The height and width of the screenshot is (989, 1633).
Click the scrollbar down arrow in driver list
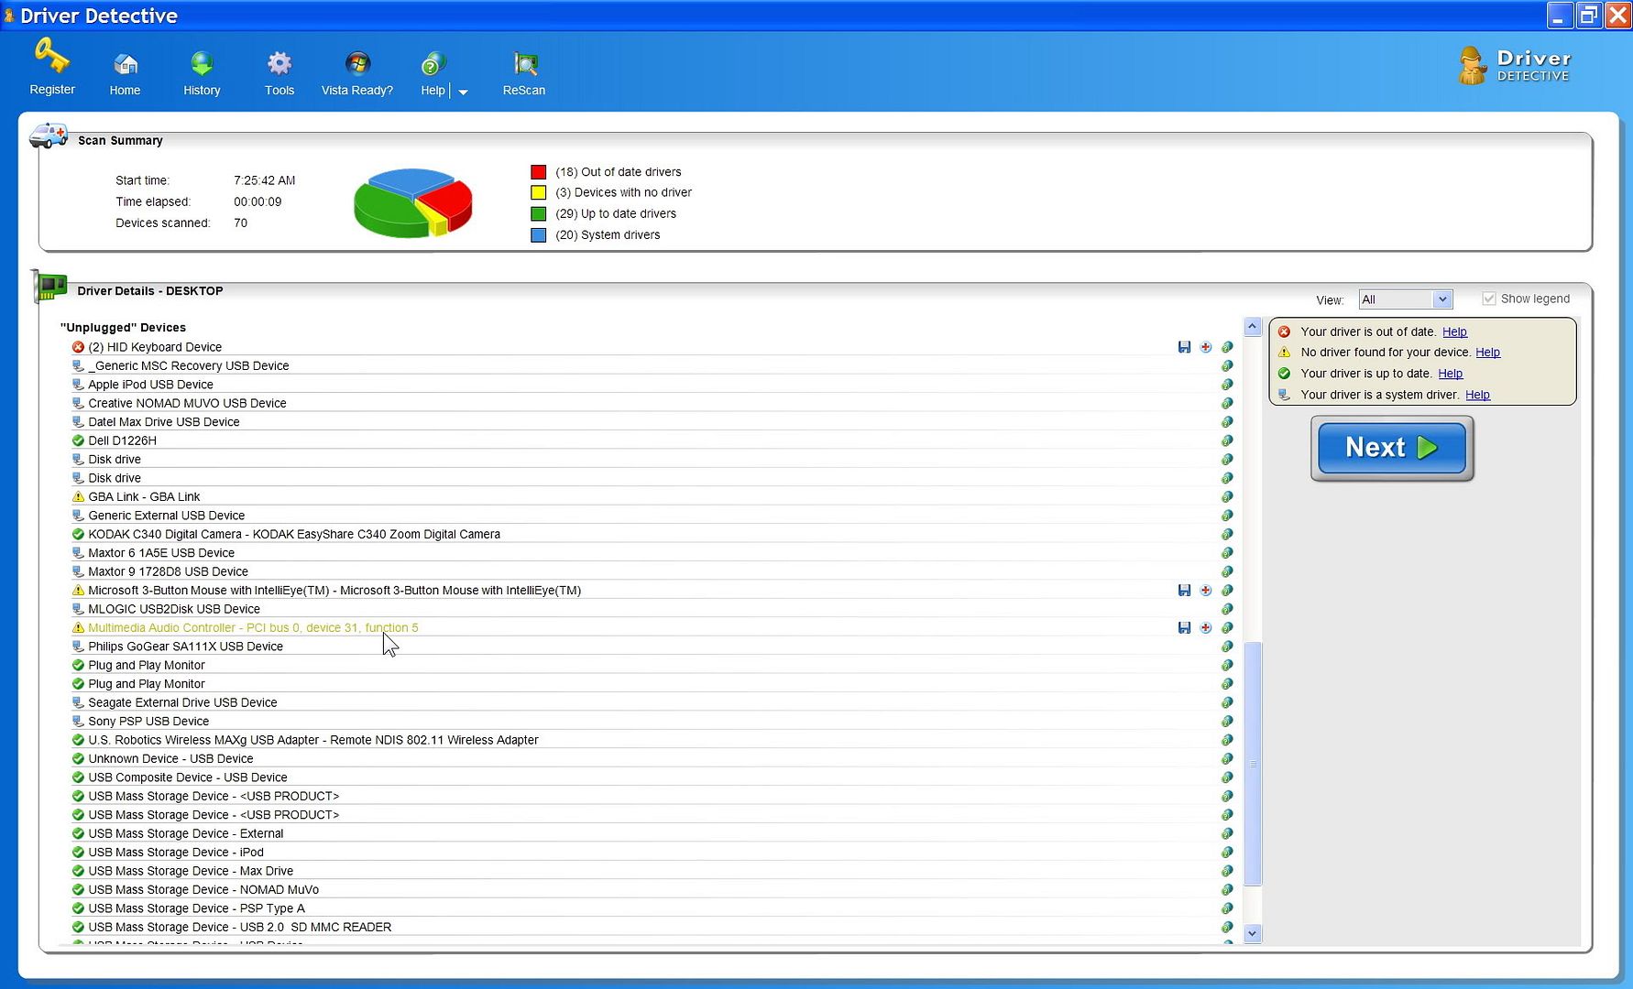pyautogui.click(x=1253, y=934)
